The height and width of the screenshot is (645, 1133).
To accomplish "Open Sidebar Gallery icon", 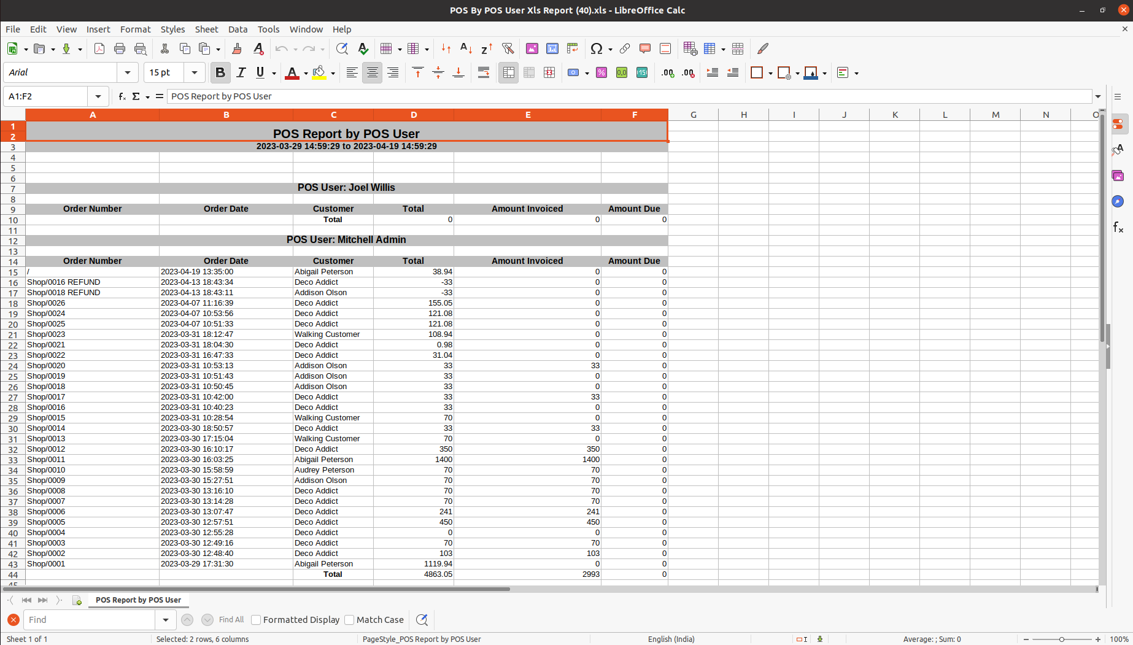I will click(1118, 176).
